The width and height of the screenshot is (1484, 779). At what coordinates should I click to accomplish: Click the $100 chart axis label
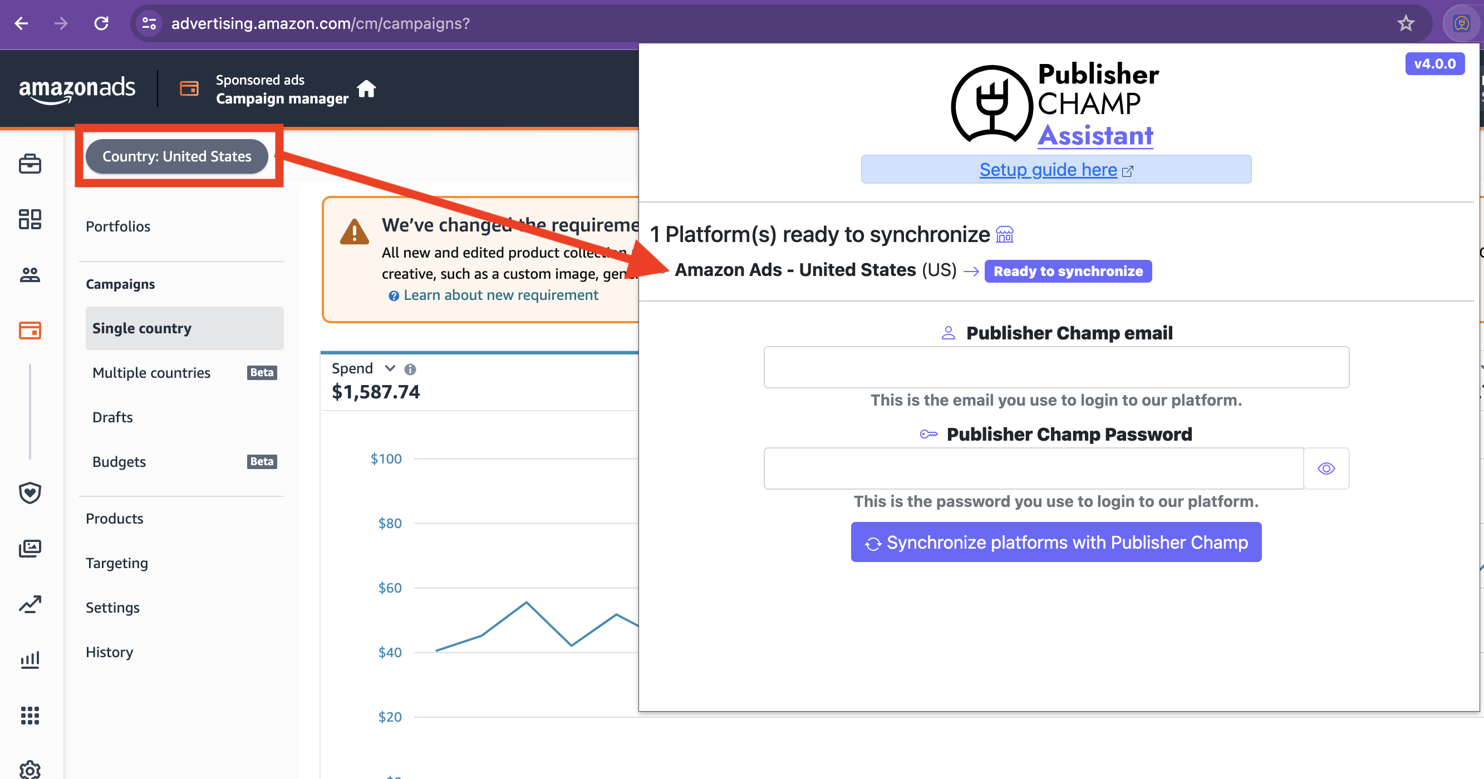pos(386,459)
